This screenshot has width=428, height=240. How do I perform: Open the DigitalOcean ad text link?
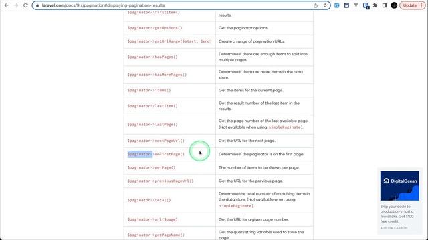pos(397,213)
